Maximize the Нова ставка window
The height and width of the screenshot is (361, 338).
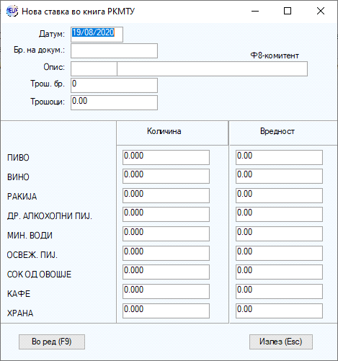288,11
